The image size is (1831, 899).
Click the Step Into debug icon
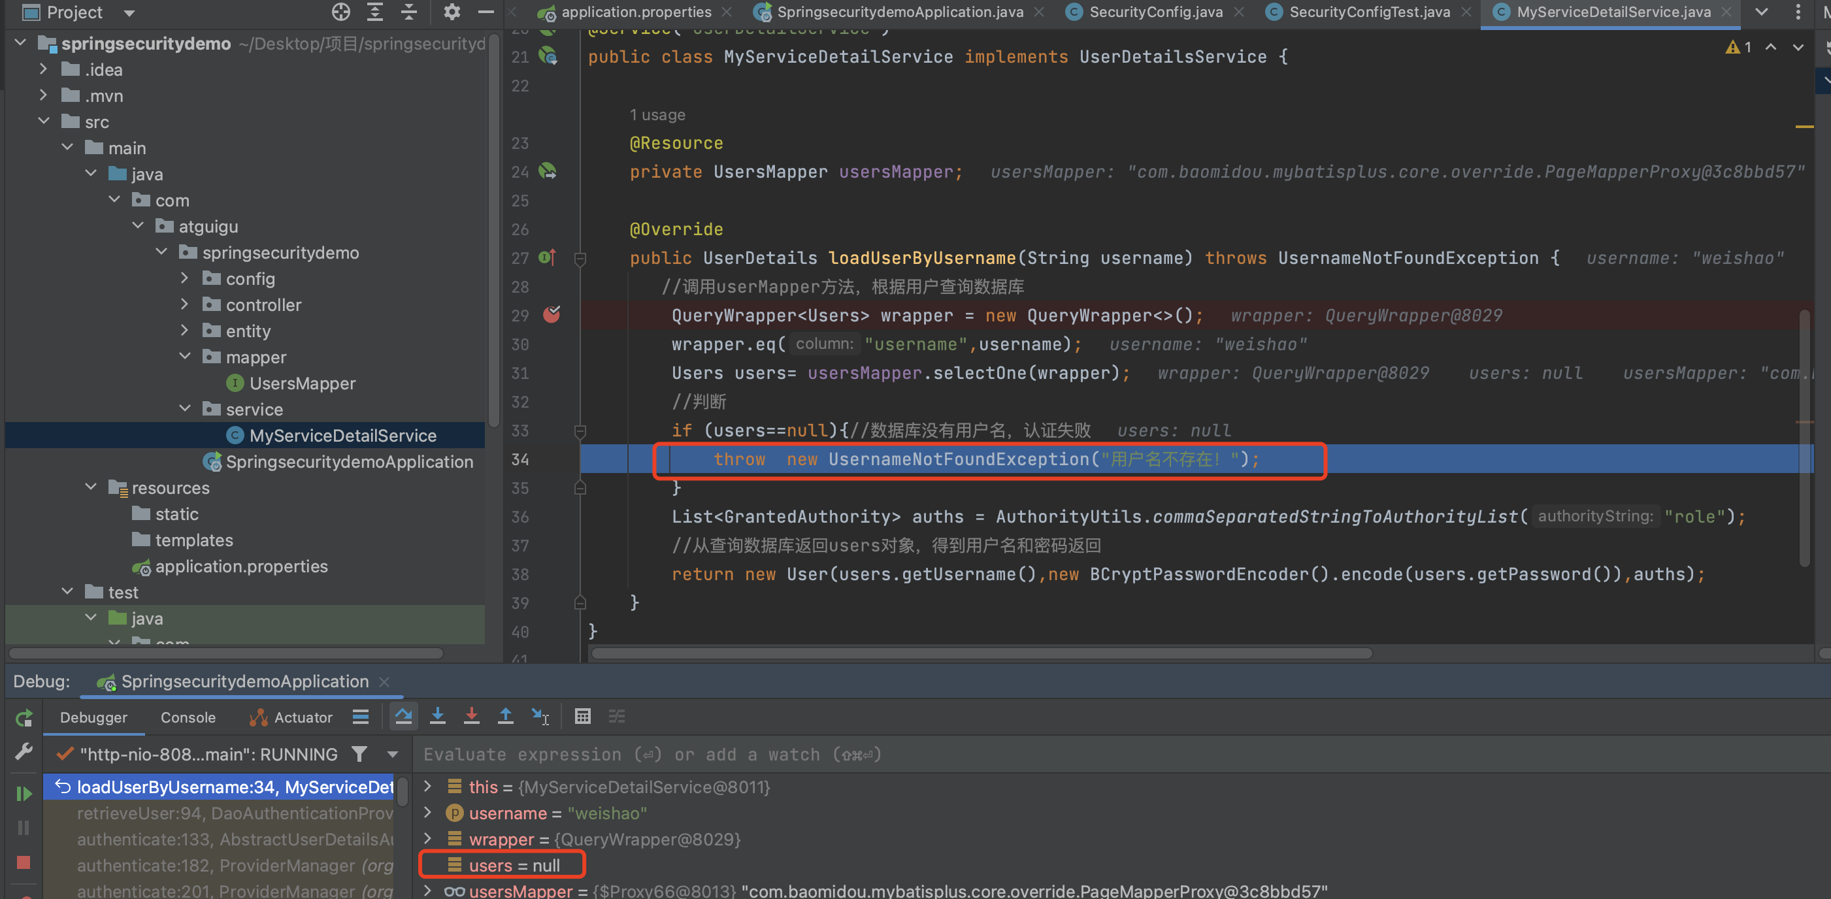pyautogui.click(x=438, y=716)
